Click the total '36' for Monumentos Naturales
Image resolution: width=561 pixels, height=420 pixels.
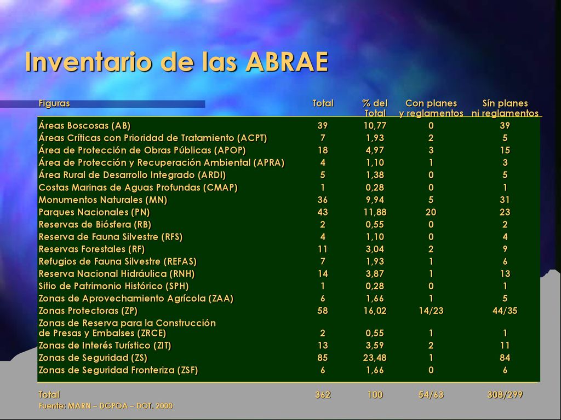323,200
